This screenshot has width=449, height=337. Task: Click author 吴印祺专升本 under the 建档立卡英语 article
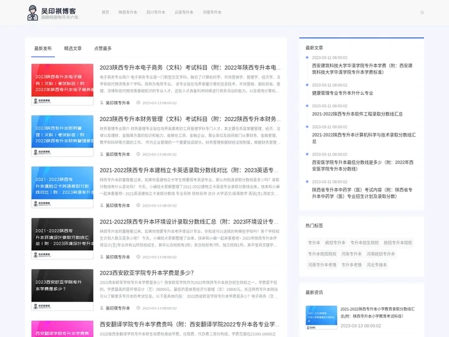pyautogui.click(x=118, y=205)
